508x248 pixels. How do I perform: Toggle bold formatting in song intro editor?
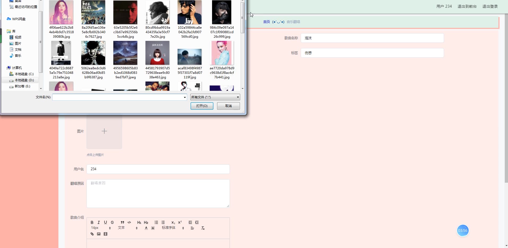click(x=92, y=223)
